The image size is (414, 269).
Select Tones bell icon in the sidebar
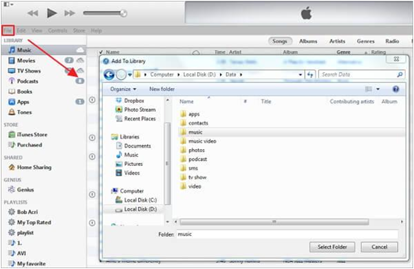coord(11,112)
